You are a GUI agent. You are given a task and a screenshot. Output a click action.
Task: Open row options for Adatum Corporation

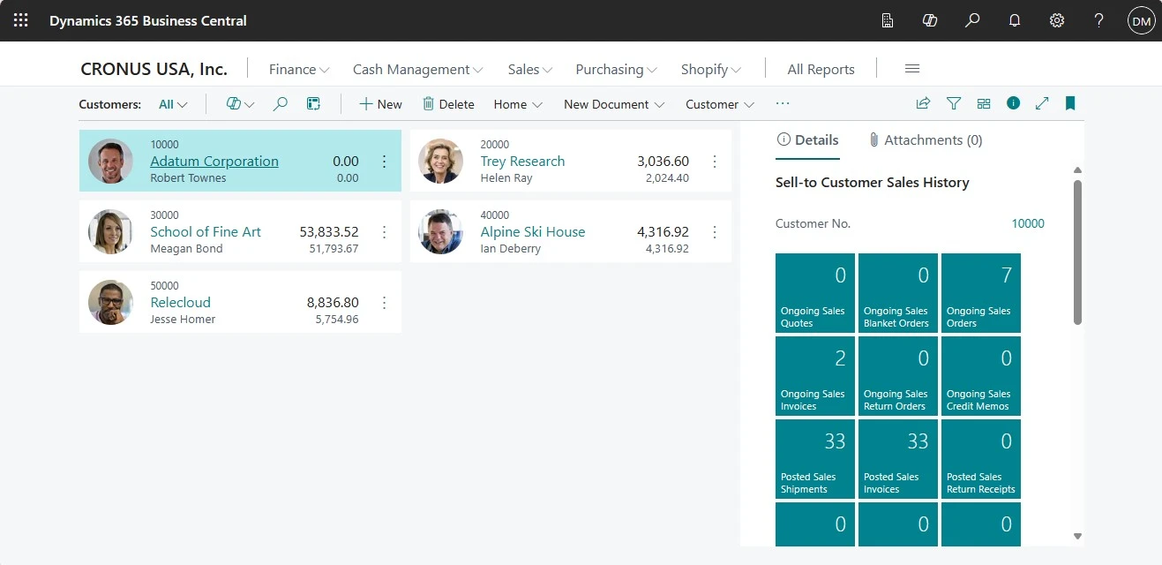[384, 162]
